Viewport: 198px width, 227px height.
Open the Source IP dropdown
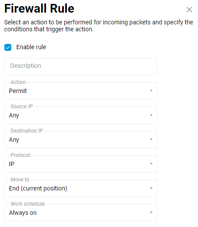[81, 115]
